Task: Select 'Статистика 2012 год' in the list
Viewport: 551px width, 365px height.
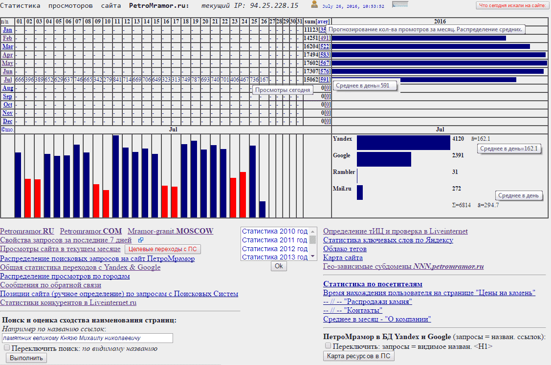Action: [274, 249]
